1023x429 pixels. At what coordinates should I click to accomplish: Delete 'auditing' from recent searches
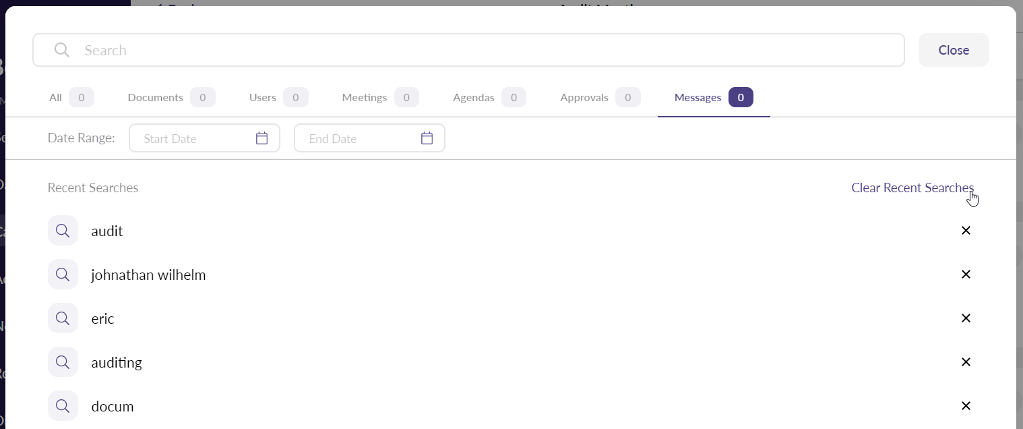click(965, 362)
